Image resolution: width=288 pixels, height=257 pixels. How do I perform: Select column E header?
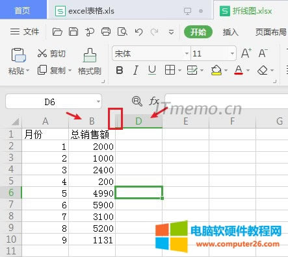[185, 121]
